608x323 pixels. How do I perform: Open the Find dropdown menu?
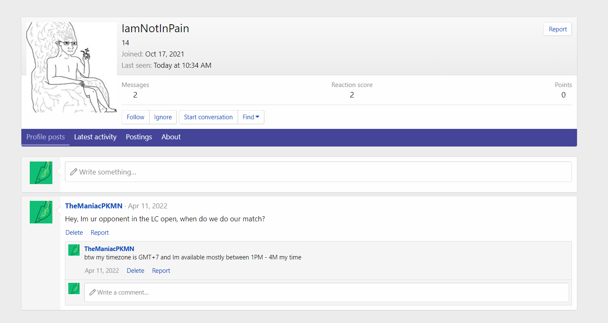[x=251, y=117]
